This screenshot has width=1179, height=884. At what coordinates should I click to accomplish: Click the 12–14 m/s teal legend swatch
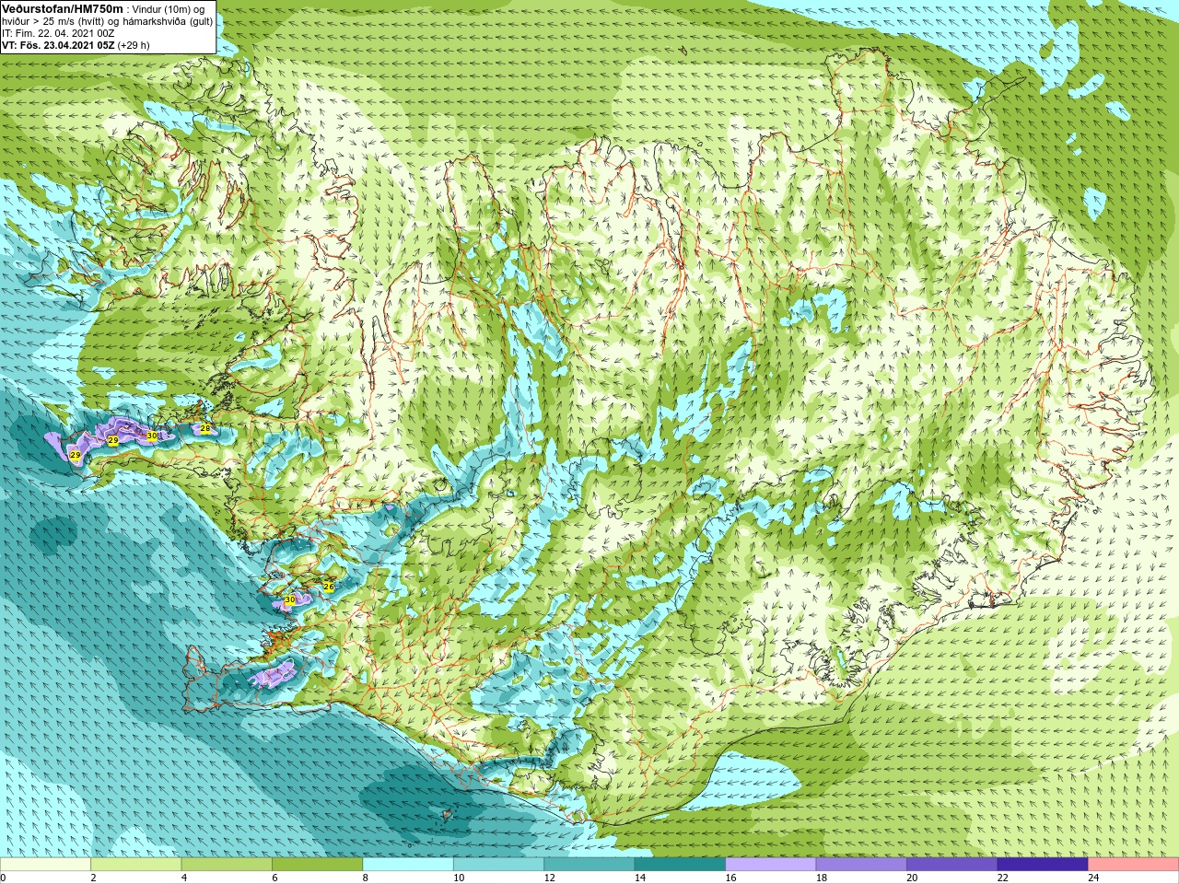tap(589, 865)
